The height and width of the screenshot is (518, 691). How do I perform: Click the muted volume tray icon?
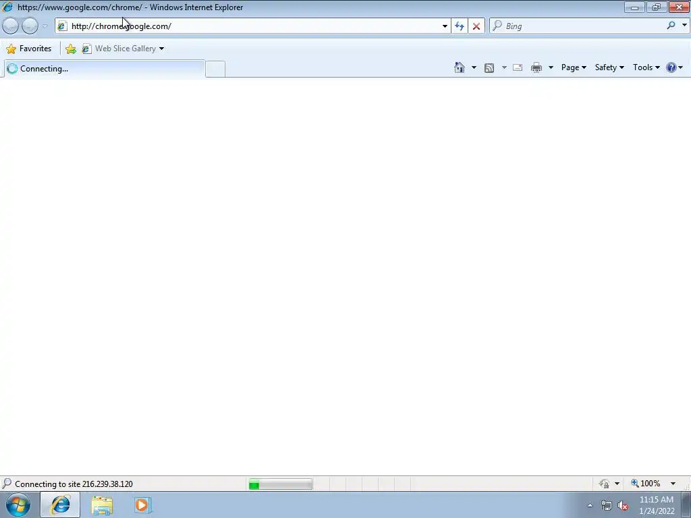point(623,506)
